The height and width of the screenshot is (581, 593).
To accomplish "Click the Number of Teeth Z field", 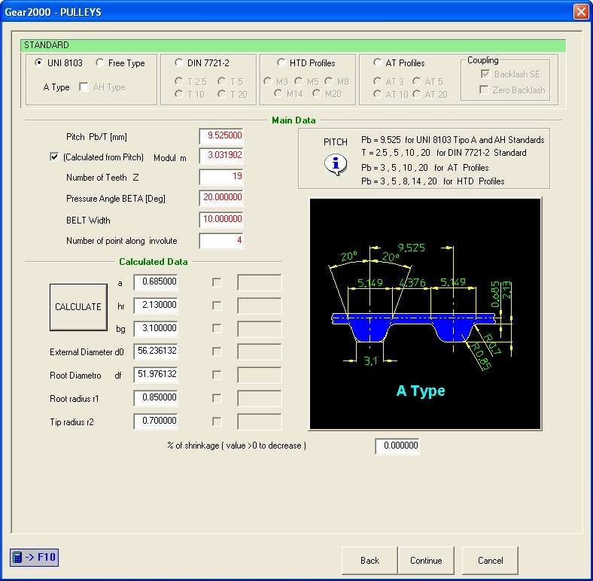I will (221, 178).
